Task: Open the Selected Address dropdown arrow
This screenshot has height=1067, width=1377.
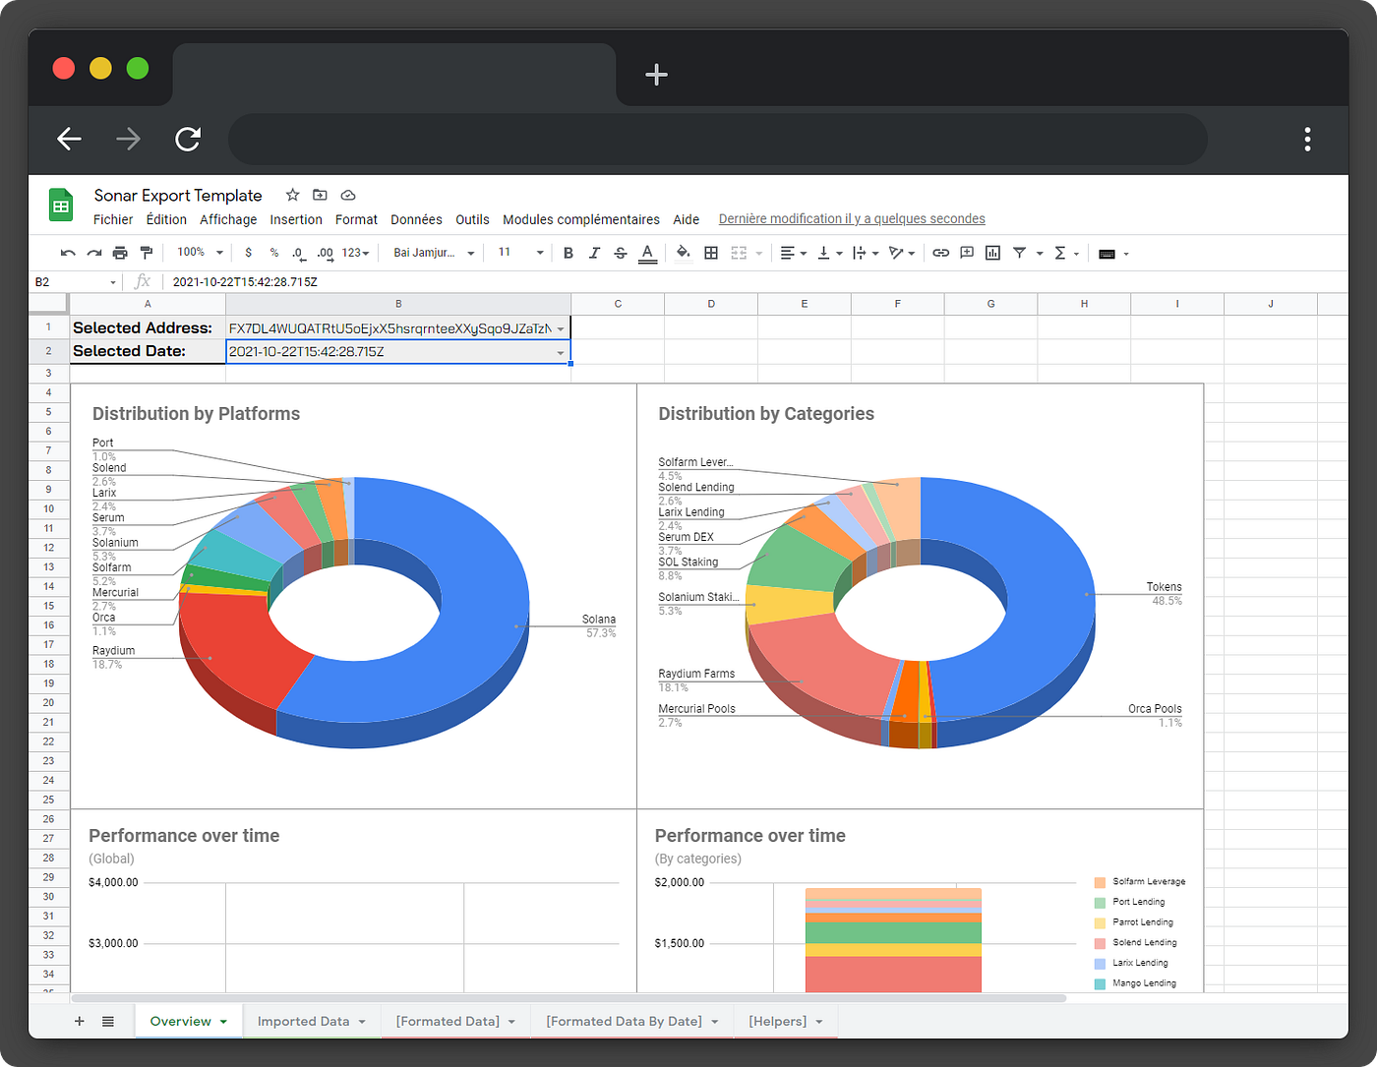Action: 561,329
